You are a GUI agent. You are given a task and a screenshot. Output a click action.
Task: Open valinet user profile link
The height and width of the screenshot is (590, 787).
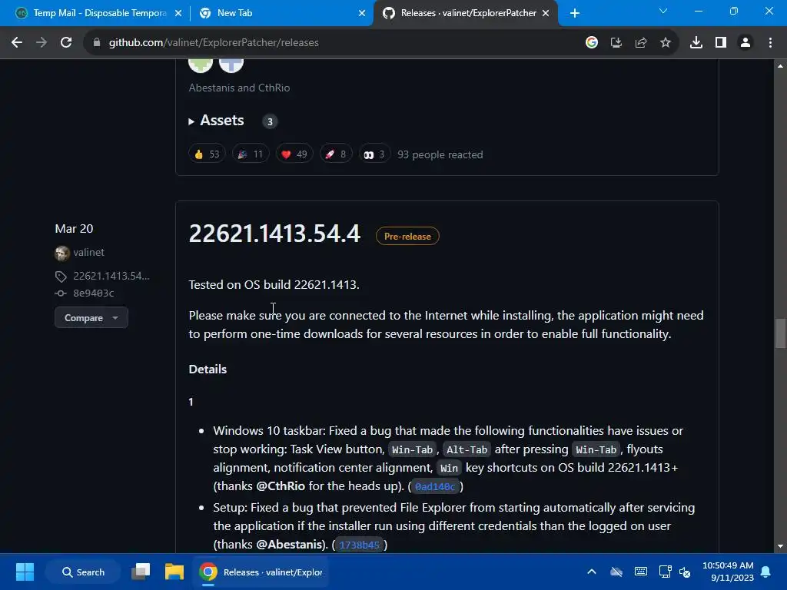pyautogui.click(x=89, y=252)
